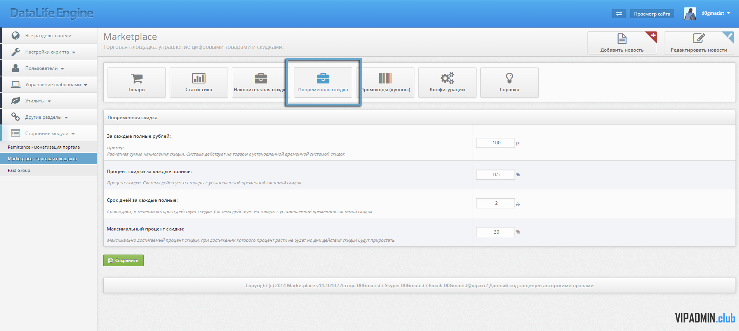Click the Сохранить button
Viewport: 739px width, 331px height.
[x=123, y=260]
